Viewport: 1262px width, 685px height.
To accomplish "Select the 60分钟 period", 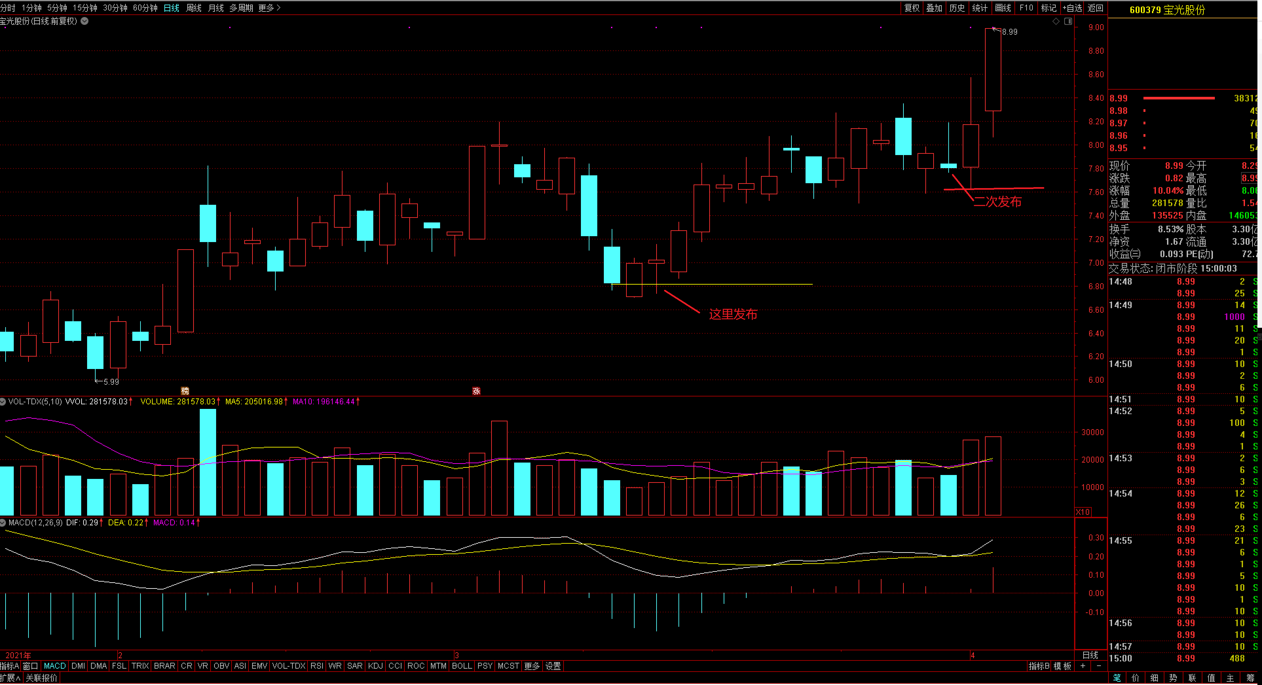I will click(145, 8).
